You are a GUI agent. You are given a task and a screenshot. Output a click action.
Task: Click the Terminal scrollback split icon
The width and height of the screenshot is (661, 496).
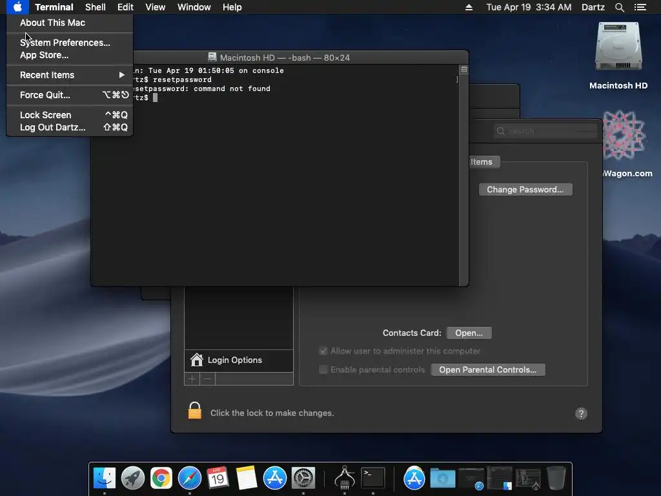pyautogui.click(x=463, y=69)
